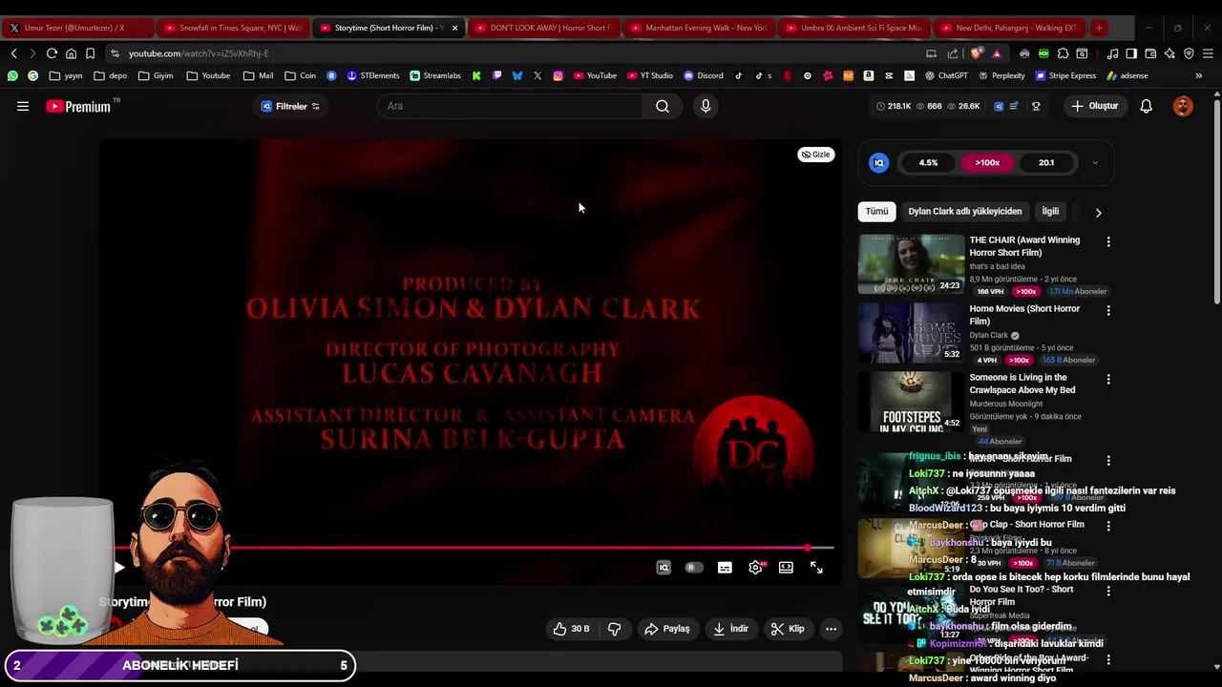The image size is (1222, 687).
Task: Switch to Snowfall in Times Square tab
Action: (234, 28)
